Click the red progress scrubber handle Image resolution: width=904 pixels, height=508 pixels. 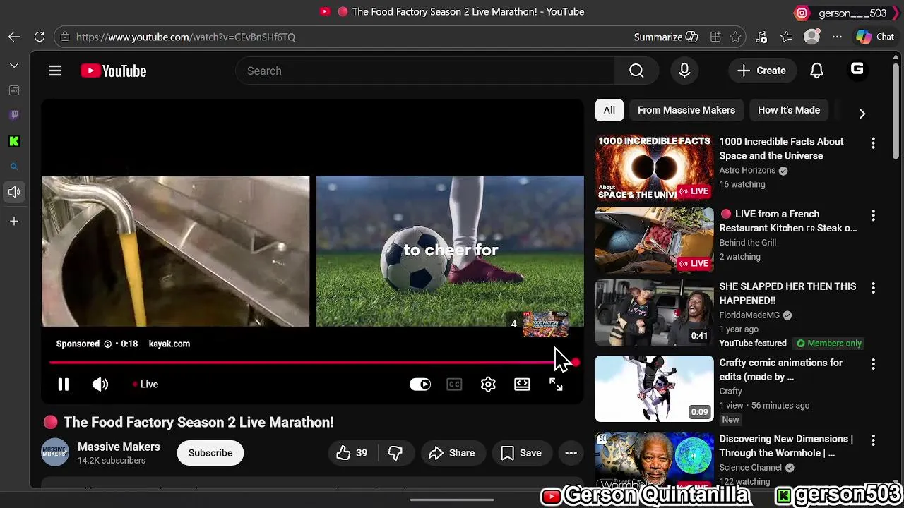coord(576,363)
